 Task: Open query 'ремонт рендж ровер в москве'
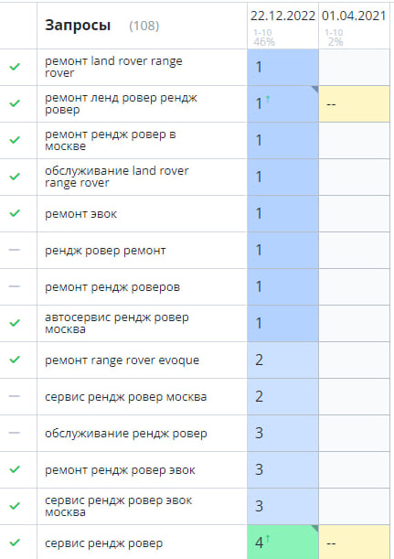tap(110, 140)
